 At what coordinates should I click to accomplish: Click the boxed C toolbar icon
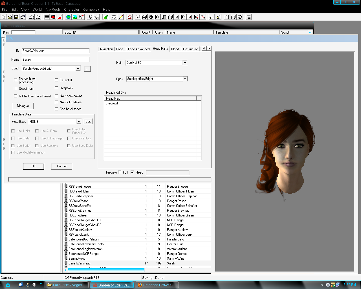click(227, 17)
